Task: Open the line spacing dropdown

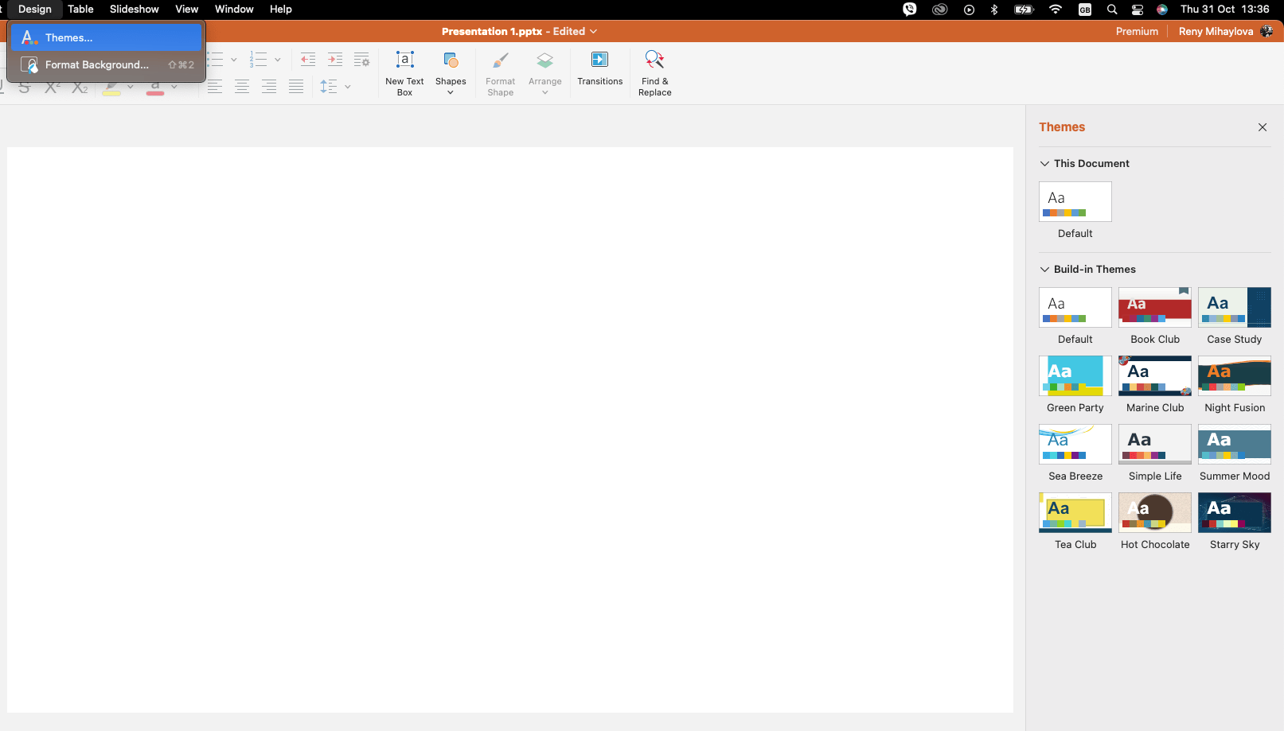Action: [x=346, y=87]
